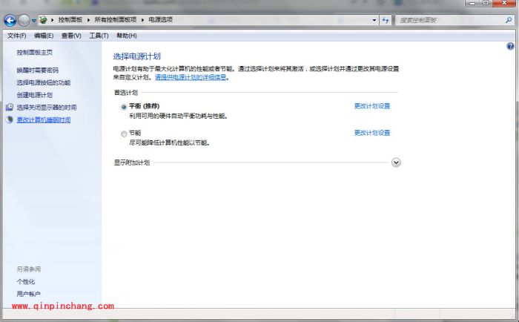Click the 显示附加计划 label text

tap(132, 162)
